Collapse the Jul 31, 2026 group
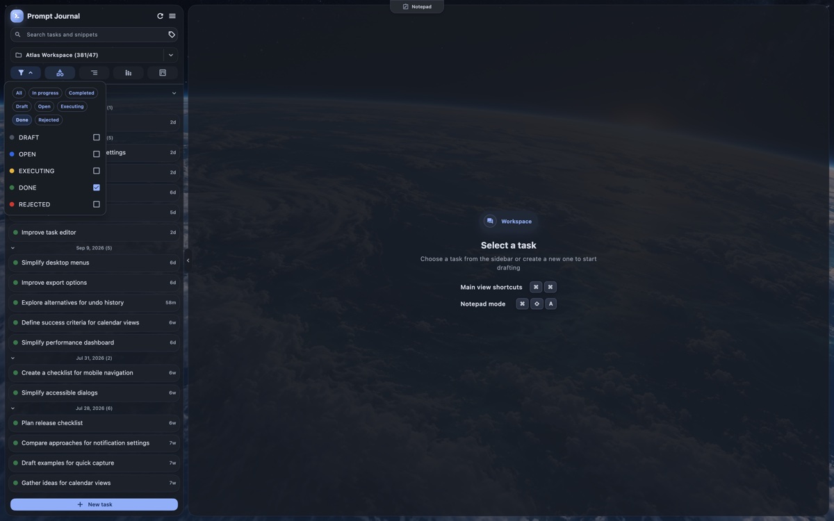834x521 pixels. (13, 358)
